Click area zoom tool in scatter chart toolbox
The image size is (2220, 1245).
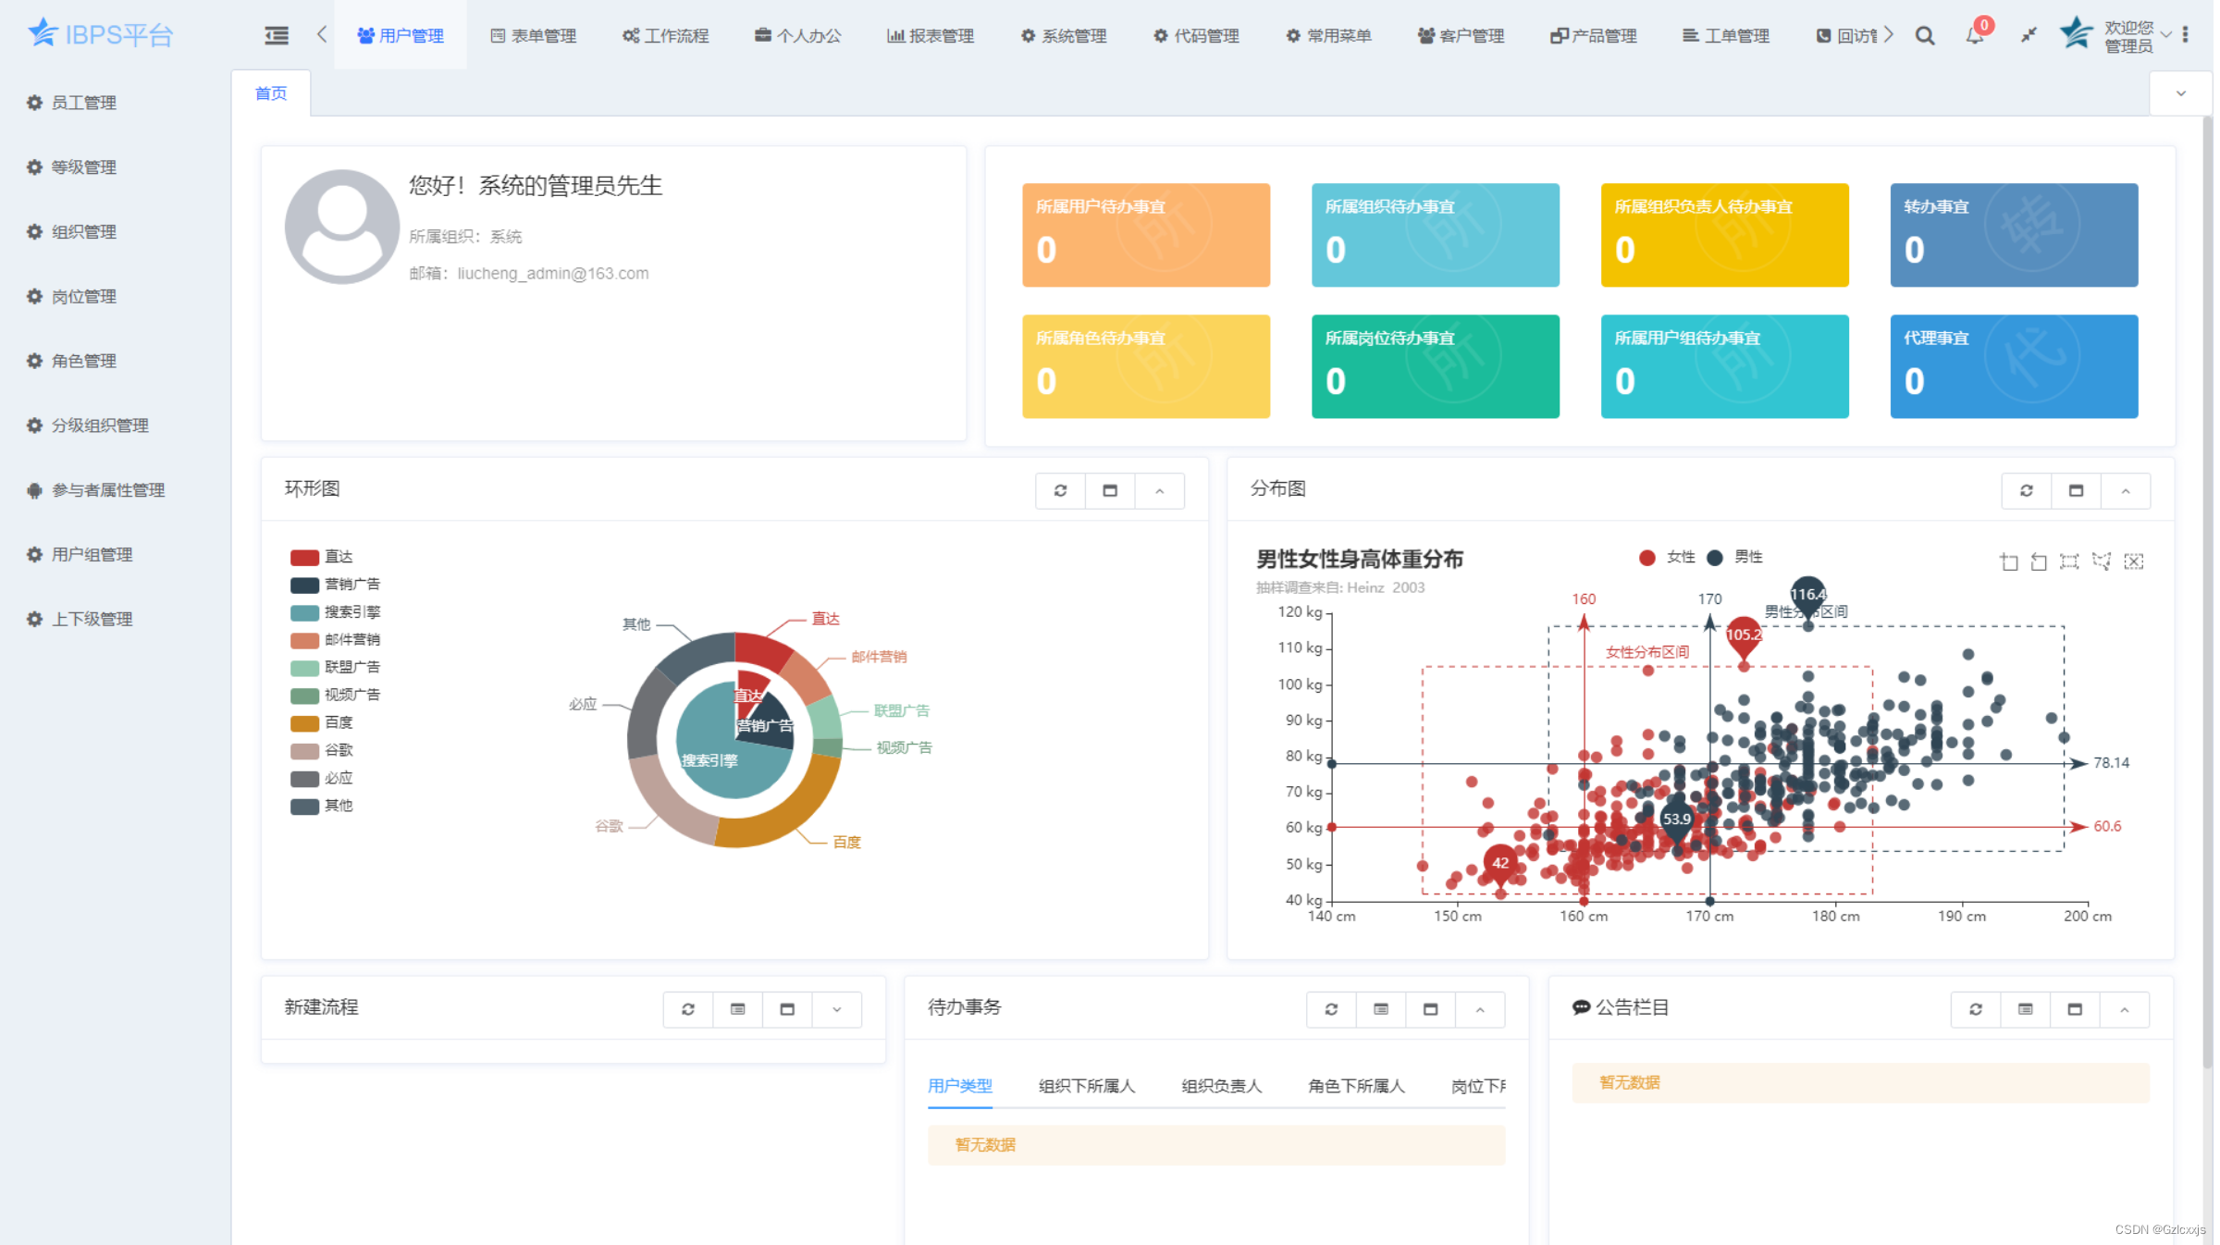[x=2008, y=561]
